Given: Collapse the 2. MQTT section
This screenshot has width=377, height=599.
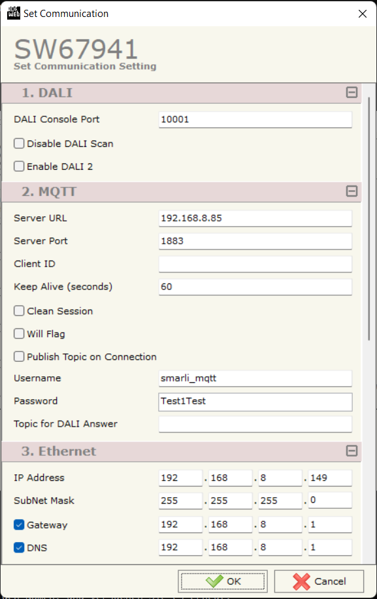Looking at the screenshot, I should (352, 191).
